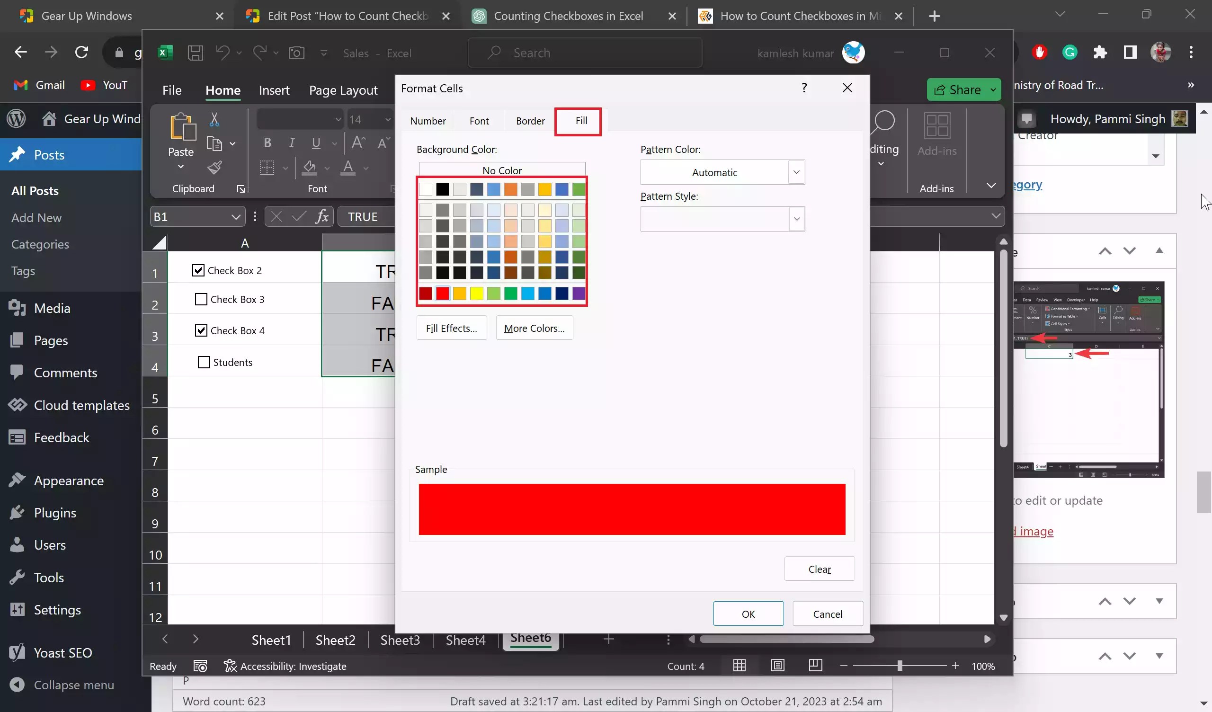Open the Pattern Color Automatic dropdown

tap(796, 172)
